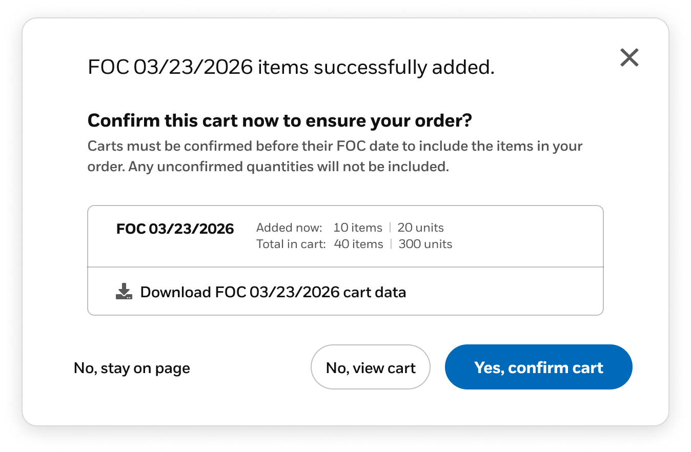
Task: Select the "Confirm this cart now" heading
Action: click(279, 121)
